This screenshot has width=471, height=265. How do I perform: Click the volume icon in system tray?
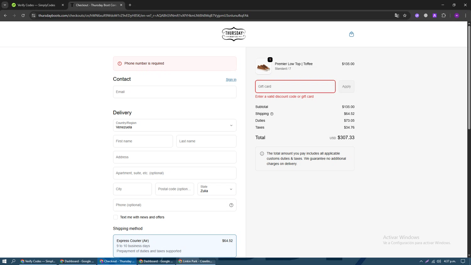coord(439,261)
